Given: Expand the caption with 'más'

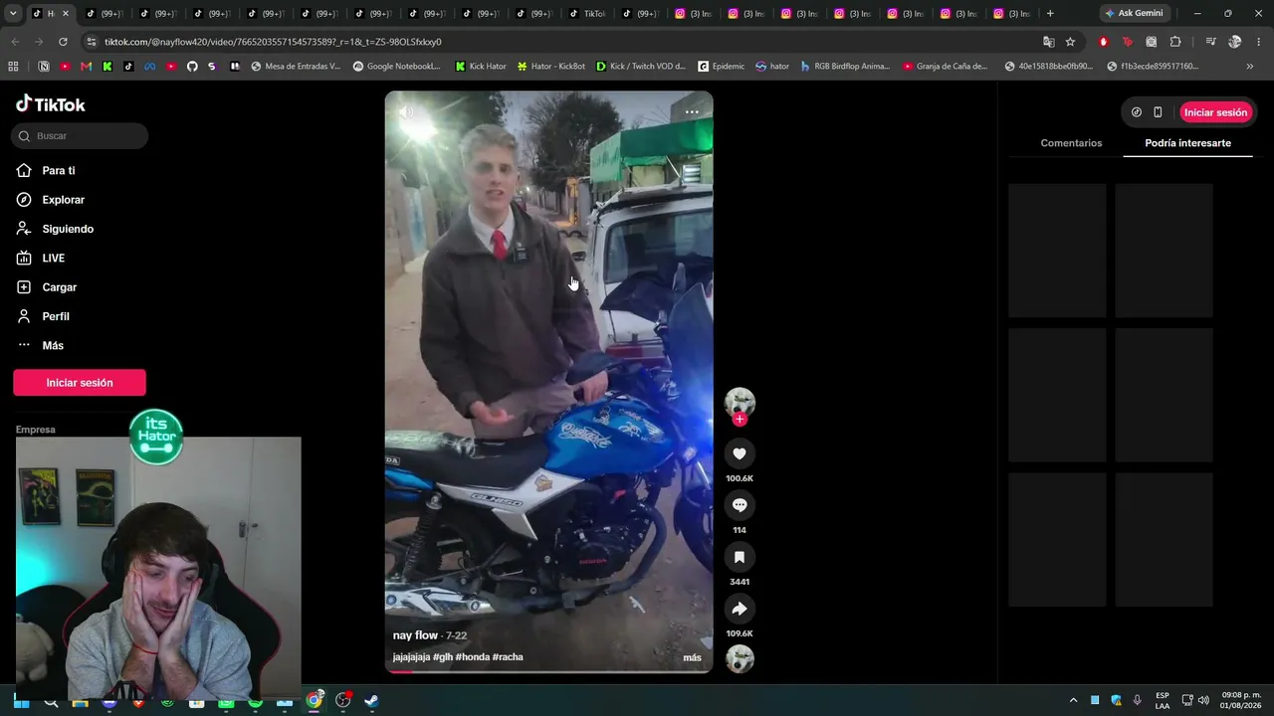Looking at the screenshot, I should (x=692, y=657).
